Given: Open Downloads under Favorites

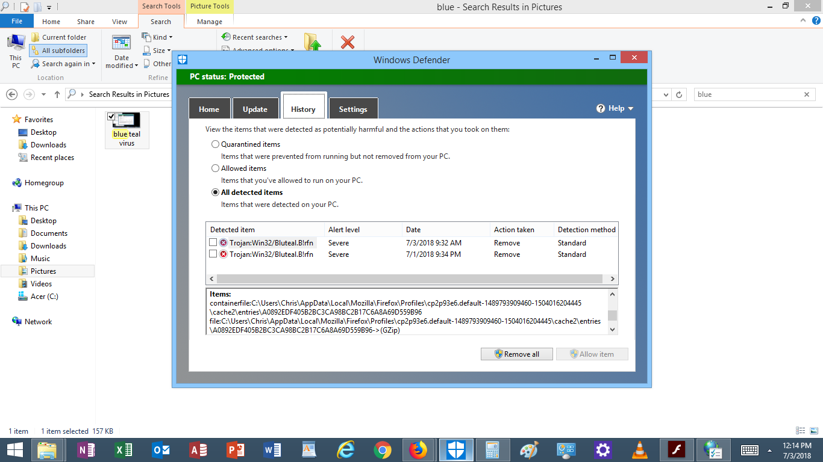Looking at the screenshot, I should (x=48, y=145).
